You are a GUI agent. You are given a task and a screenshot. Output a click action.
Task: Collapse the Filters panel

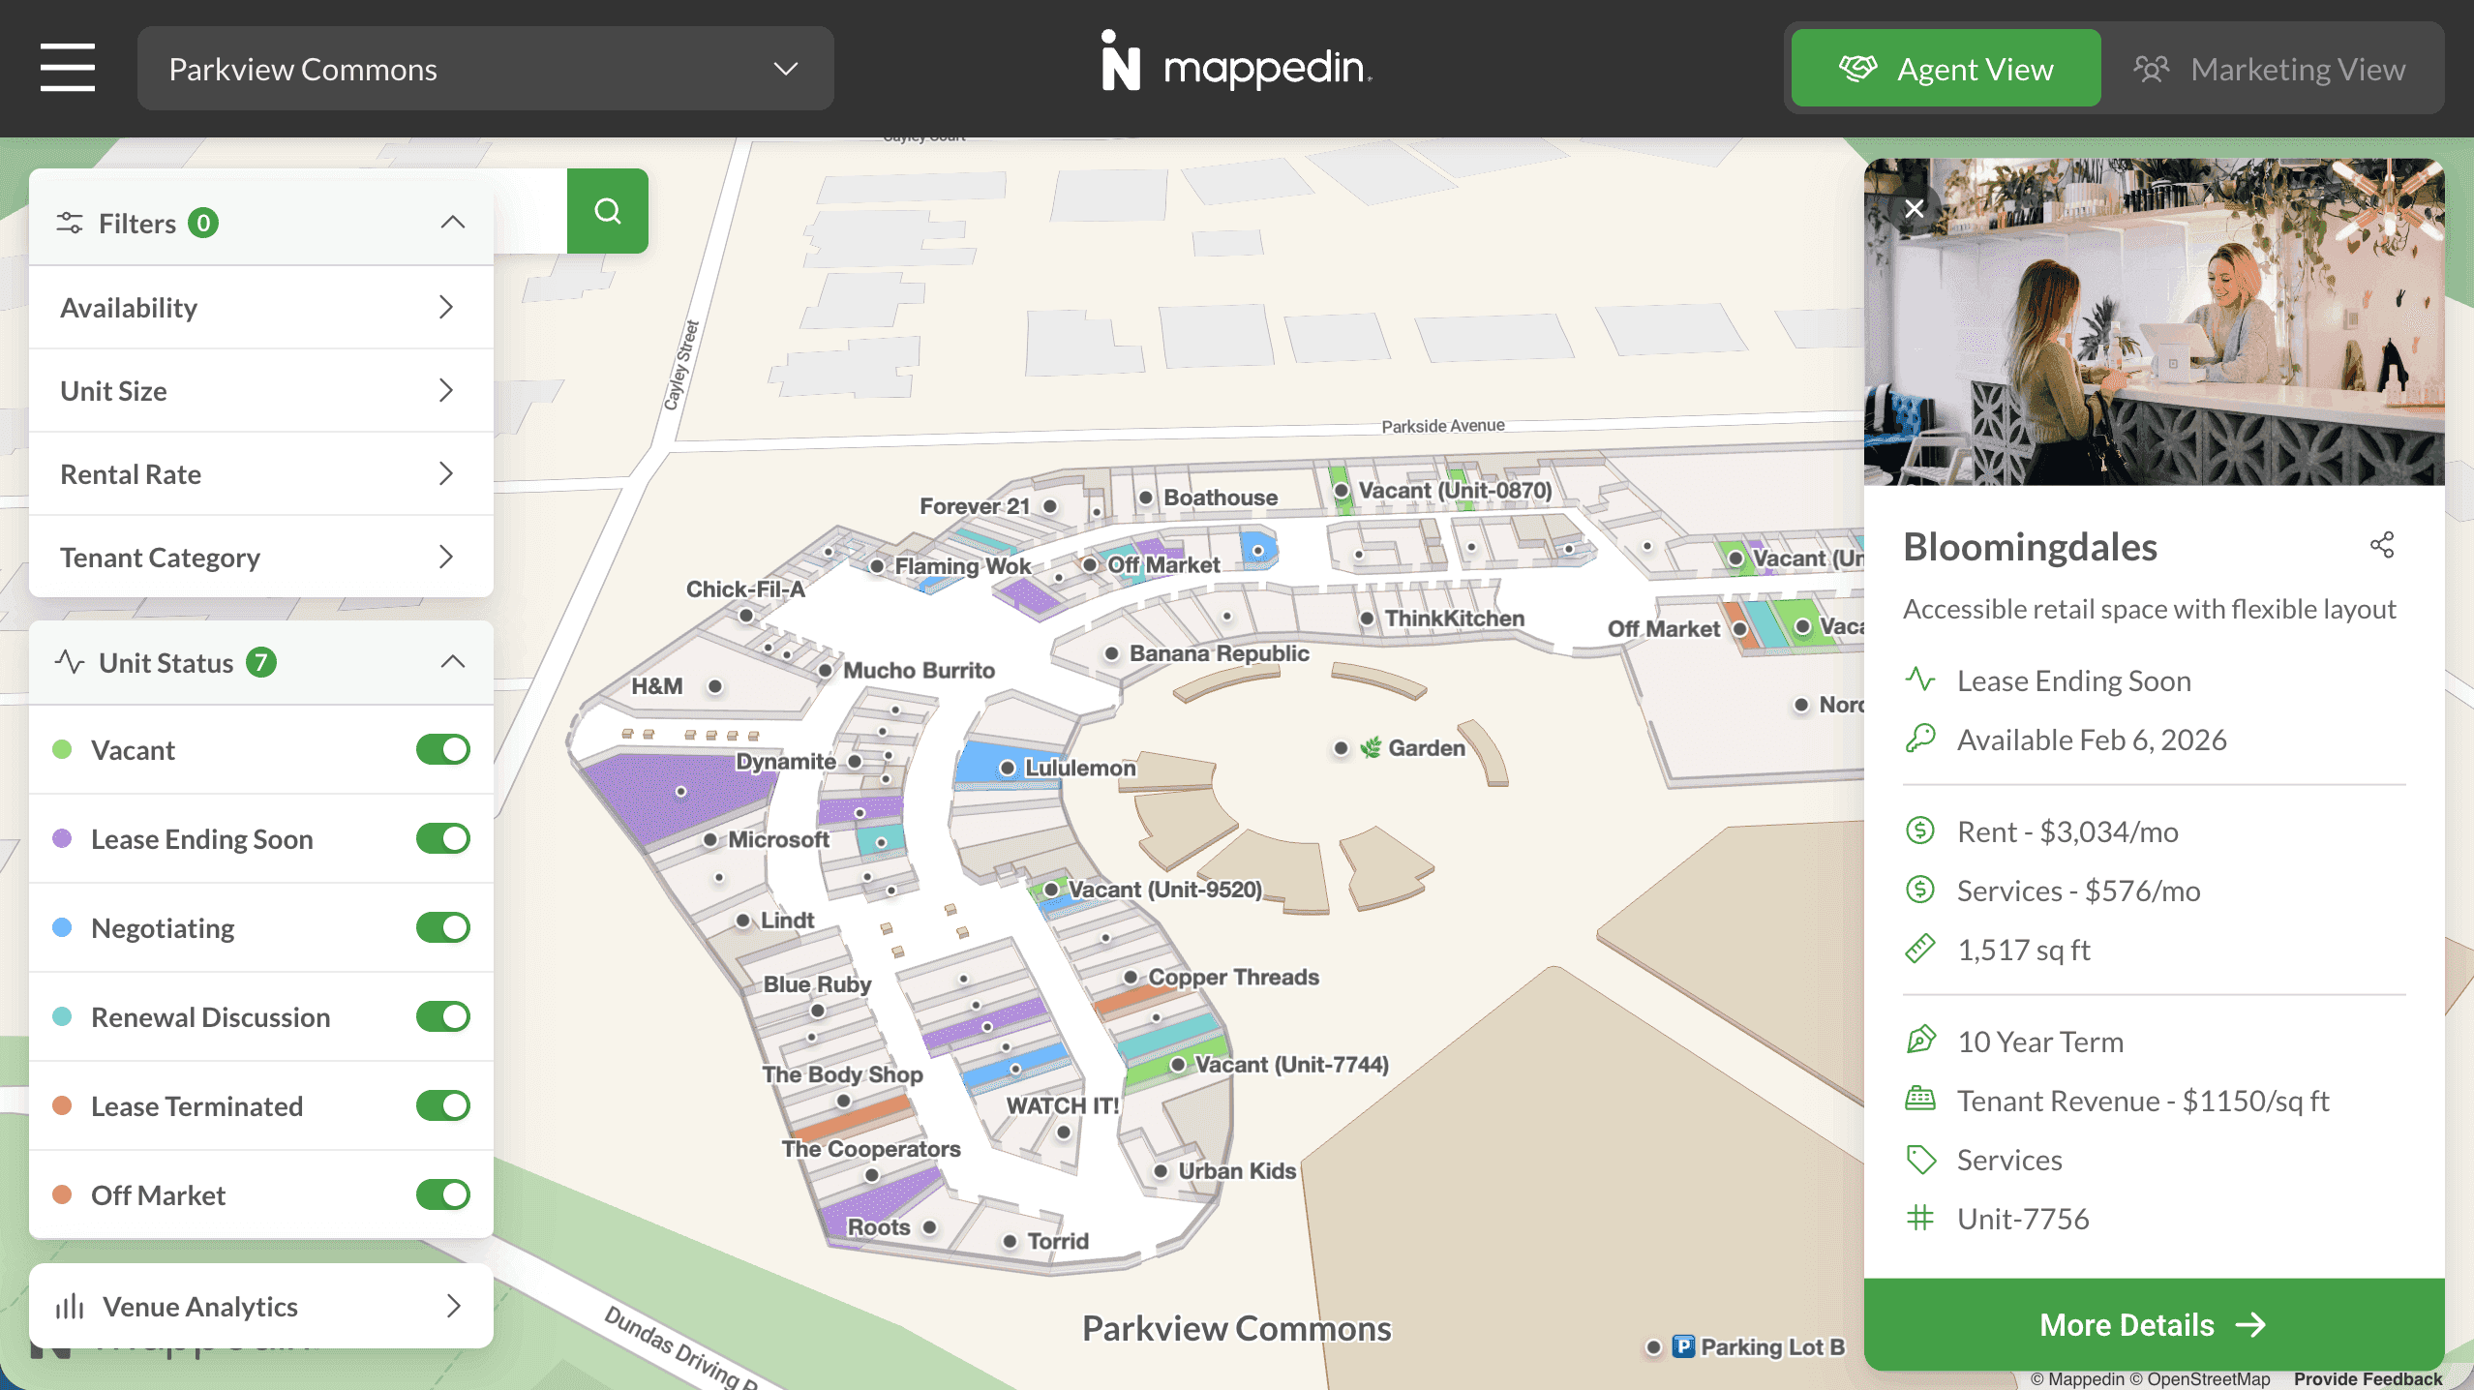pos(453,223)
